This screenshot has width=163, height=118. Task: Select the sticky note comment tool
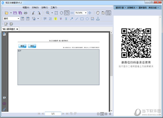pos(45,19)
